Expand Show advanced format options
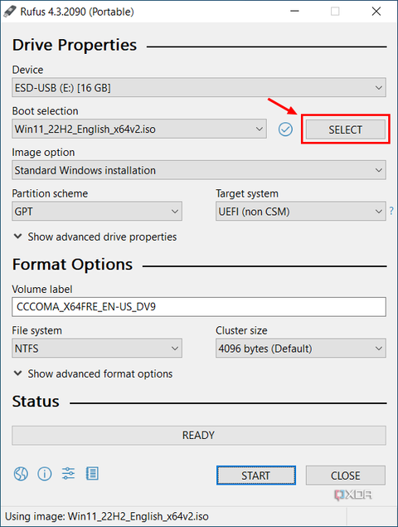Image resolution: width=398 pixels, height=527 pixels. 93,373
